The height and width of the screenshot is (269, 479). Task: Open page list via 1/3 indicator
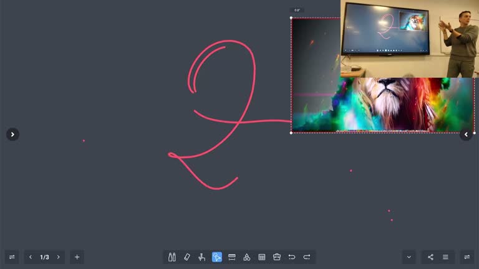[x=44, y=257]
